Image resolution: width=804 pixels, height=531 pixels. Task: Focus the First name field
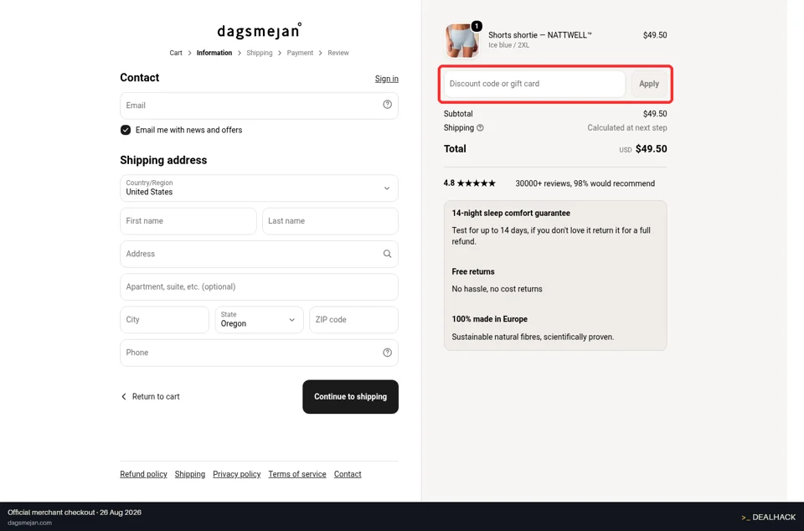point(188,221)
